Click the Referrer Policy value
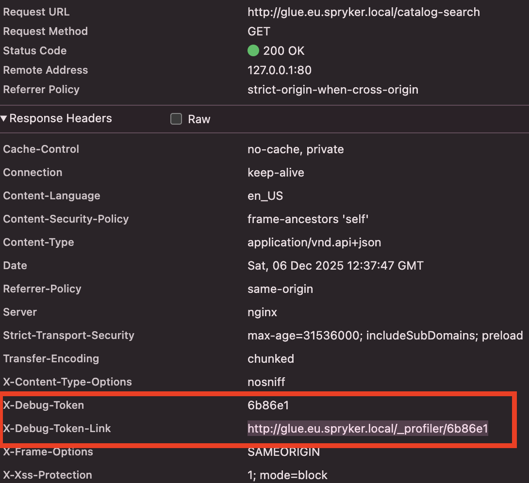Screen dimensions: 529x483 (x=332, y=90)
